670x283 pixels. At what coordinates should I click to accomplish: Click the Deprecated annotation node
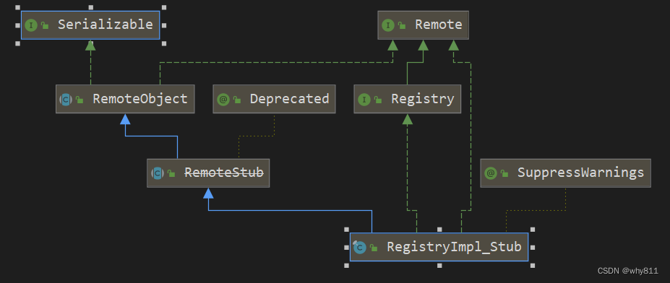tap(274, 99)
